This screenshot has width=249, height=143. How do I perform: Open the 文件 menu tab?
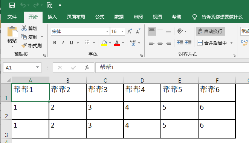12,17
